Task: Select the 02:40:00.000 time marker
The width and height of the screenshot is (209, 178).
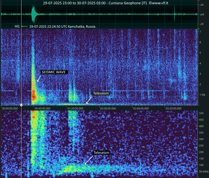Action: (141, 108)
